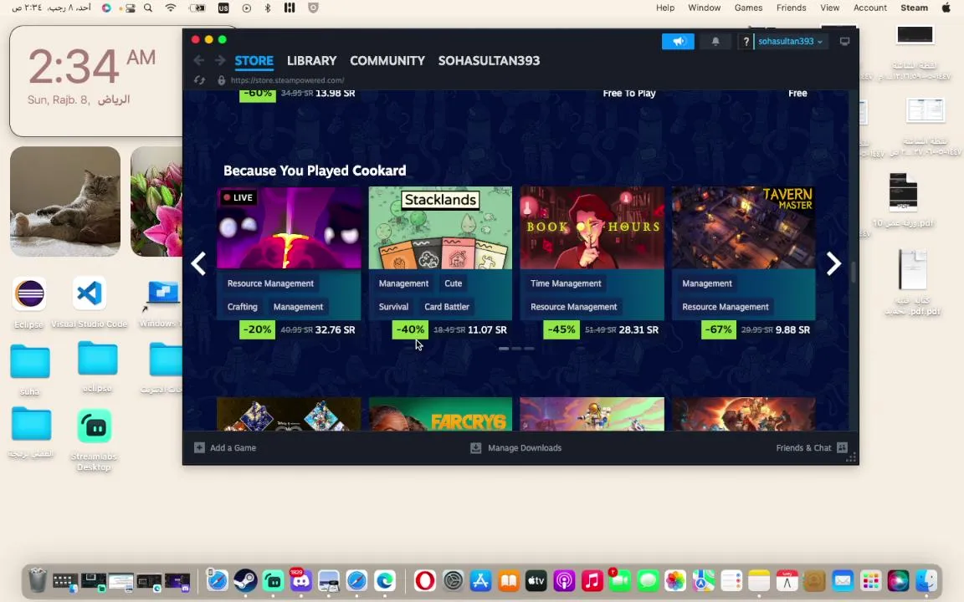
Task: Click the Crafting tag on the LIVE game
Action: pyautogui.click(x=242, y=307)
